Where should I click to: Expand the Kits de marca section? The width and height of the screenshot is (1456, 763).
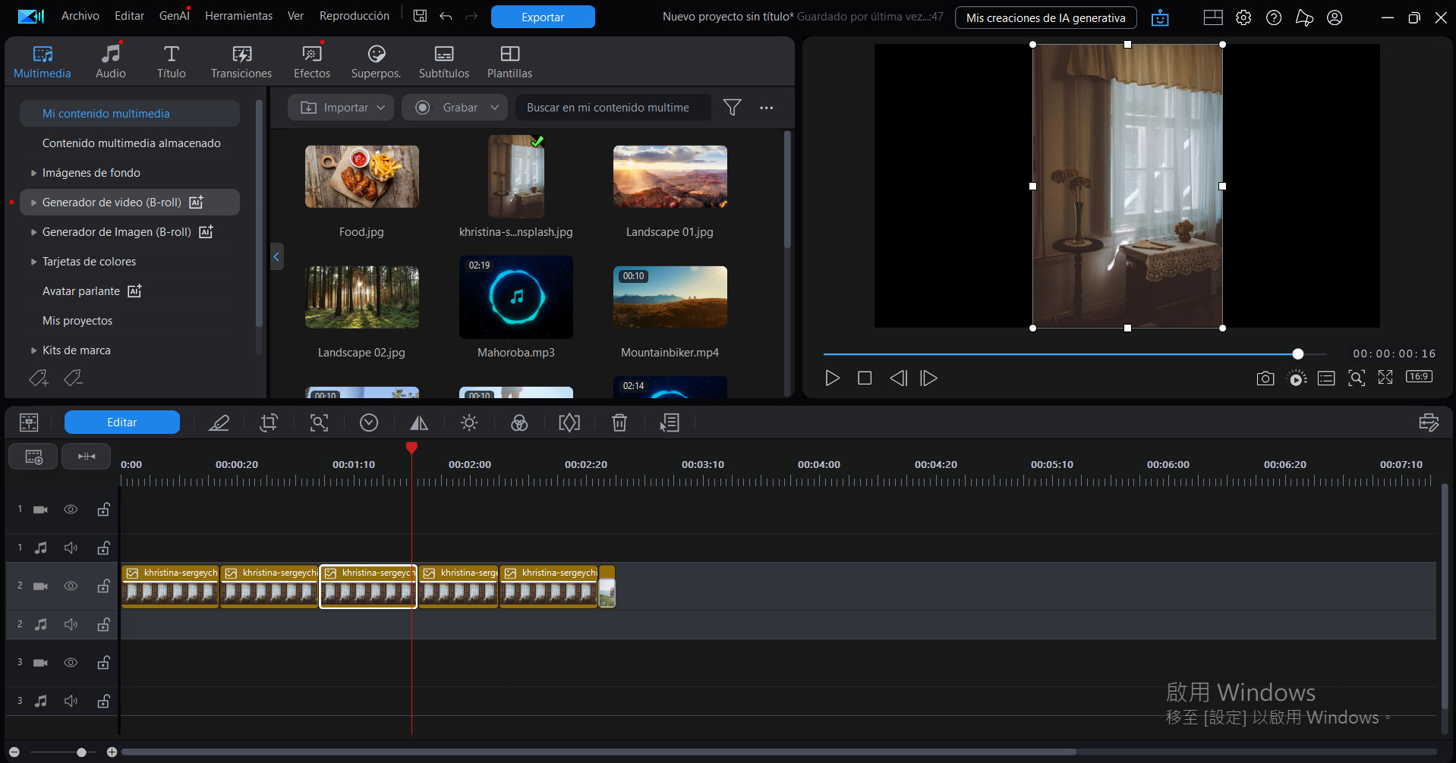(x=34, y=350)
